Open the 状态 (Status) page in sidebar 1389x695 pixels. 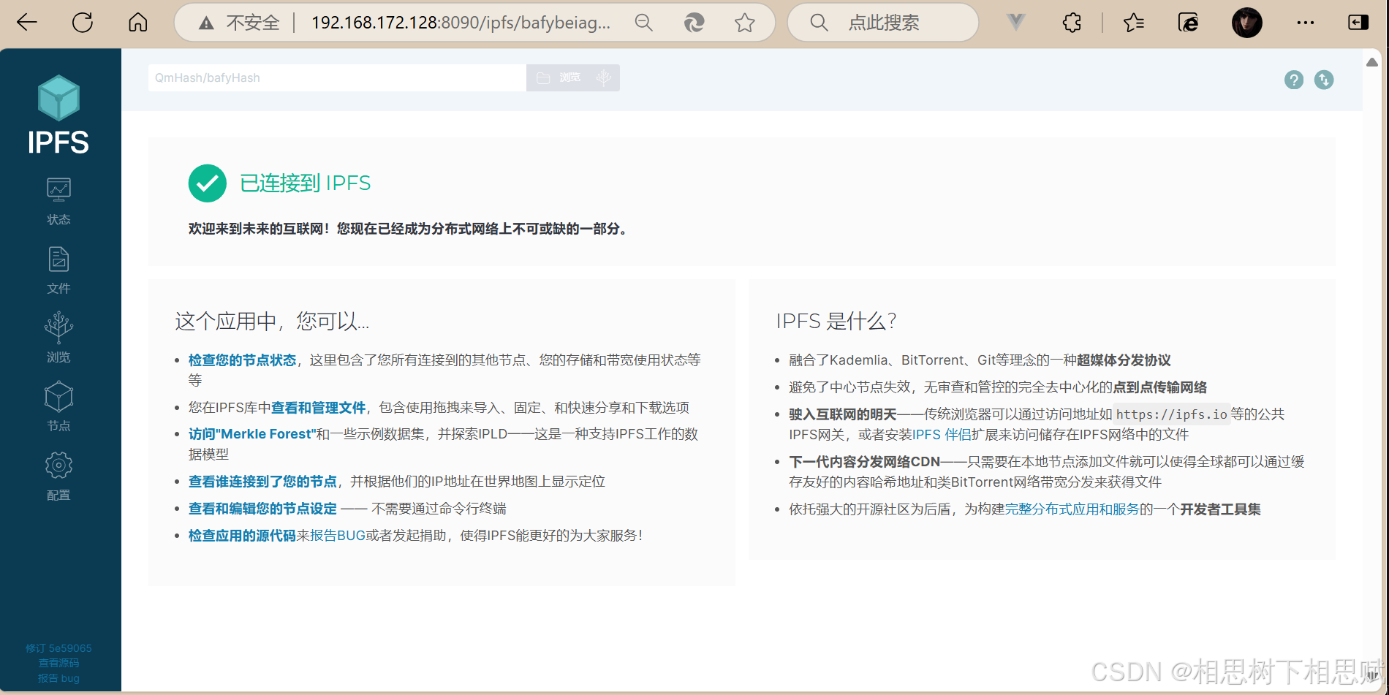pyautogui.click(x=58, y=199)
